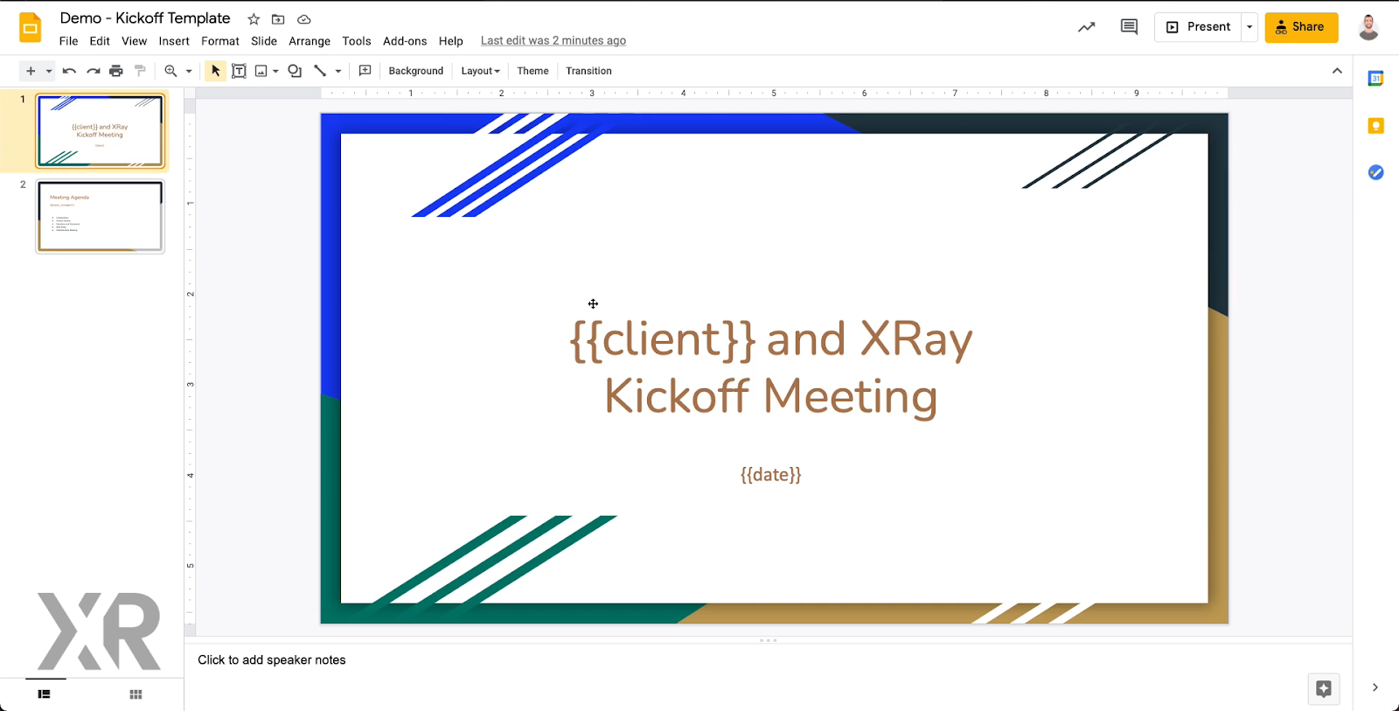Start presenting with Present button
1399x711 pixels.
pos(1199,27)
